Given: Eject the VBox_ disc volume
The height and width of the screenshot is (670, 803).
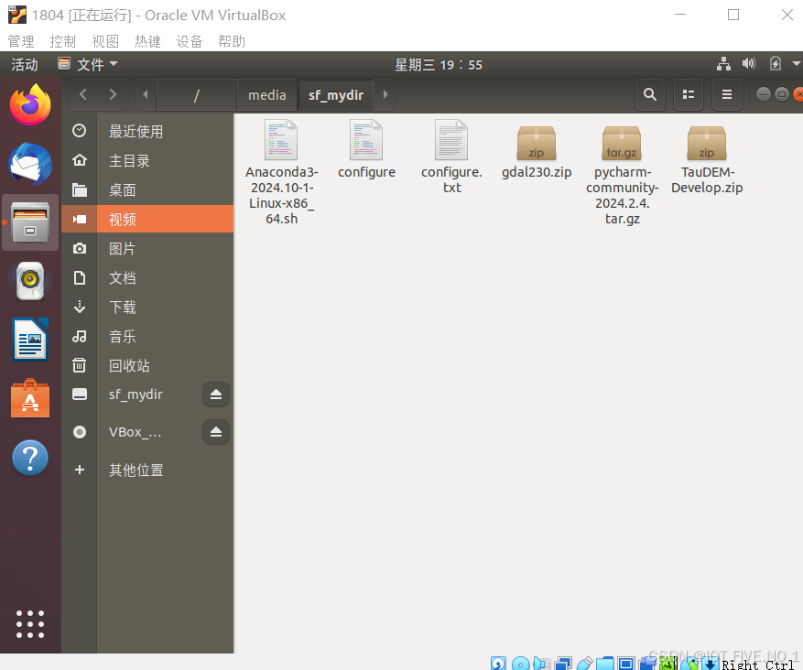Looking at the screenshot, I should click(x=215, y=432).
